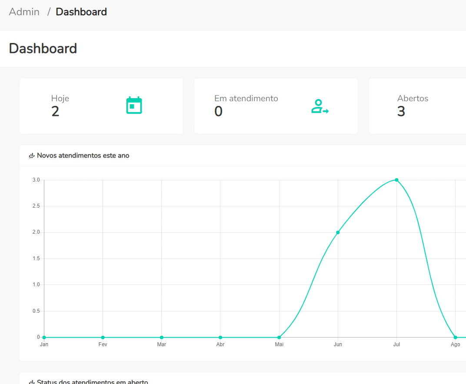This screenshot has height=384, width=466.
Task: Select the Mar data point on the line
Action: click(161, 337)
